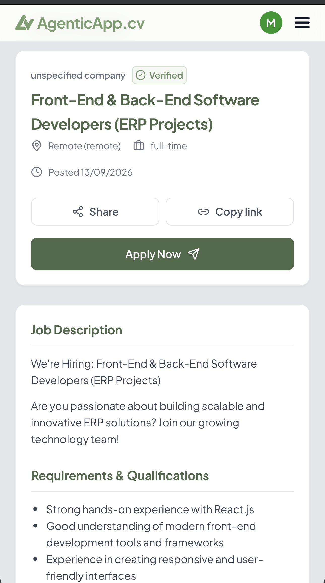This screenshot has height=583, width=325.
Task: Share this job posting
Action: (x=95, y=211)
